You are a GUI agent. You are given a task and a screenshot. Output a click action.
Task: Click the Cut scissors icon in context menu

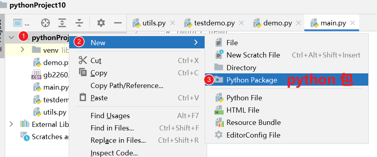83,60
